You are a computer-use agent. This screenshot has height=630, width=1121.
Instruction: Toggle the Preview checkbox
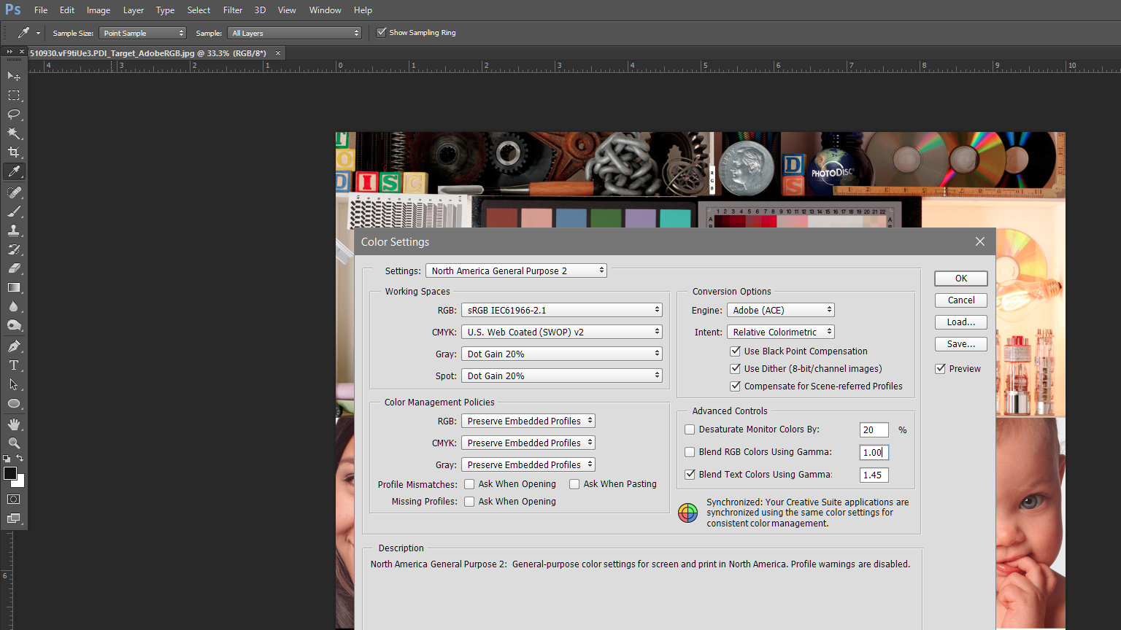coord(941,369)
